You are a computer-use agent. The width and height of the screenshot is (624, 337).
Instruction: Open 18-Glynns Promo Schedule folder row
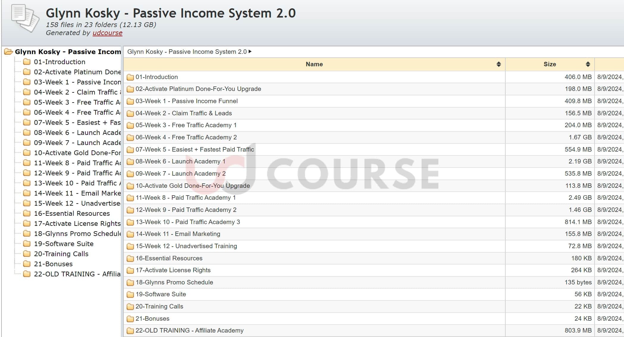(174, 282)
